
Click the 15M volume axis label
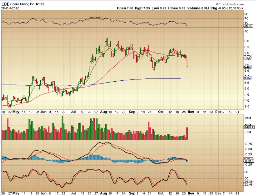click(248, 118)
